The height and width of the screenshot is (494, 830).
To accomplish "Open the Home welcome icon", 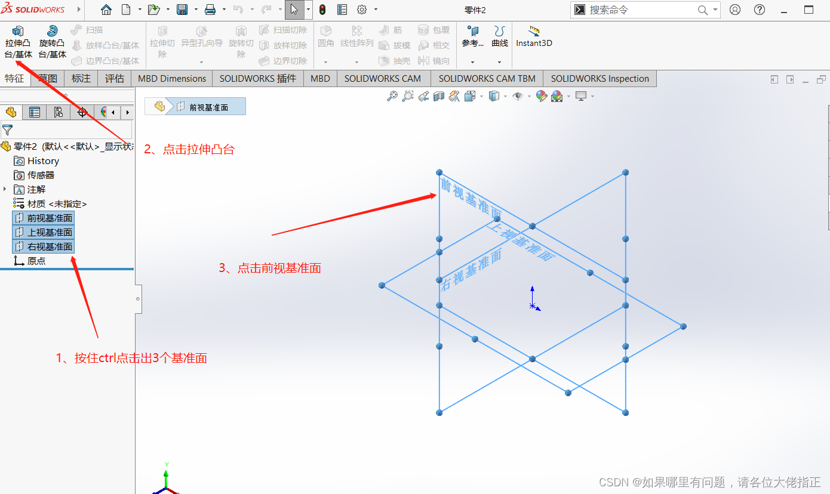I will pos(106,10).
